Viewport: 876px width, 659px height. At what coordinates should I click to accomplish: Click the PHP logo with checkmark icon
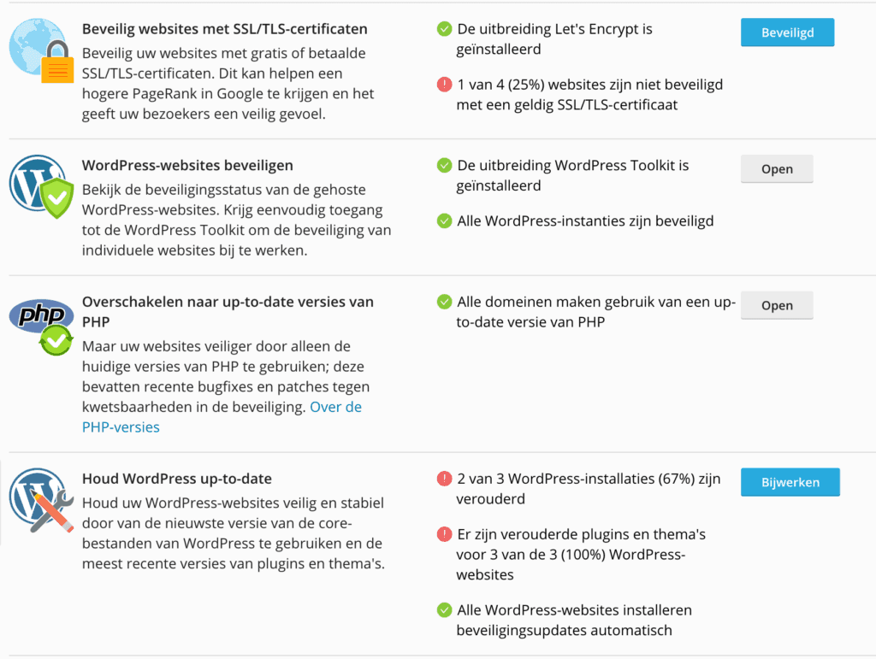tap(43, 325)
